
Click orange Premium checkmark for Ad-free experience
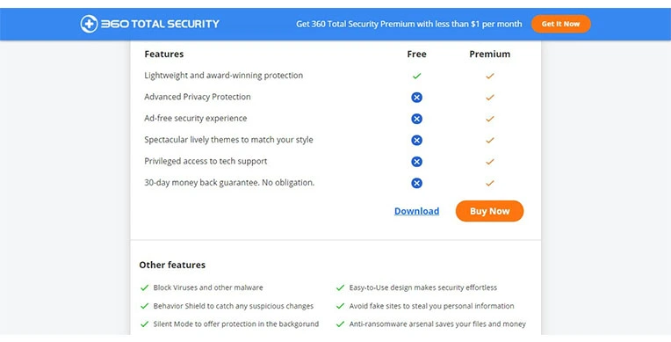489,119
